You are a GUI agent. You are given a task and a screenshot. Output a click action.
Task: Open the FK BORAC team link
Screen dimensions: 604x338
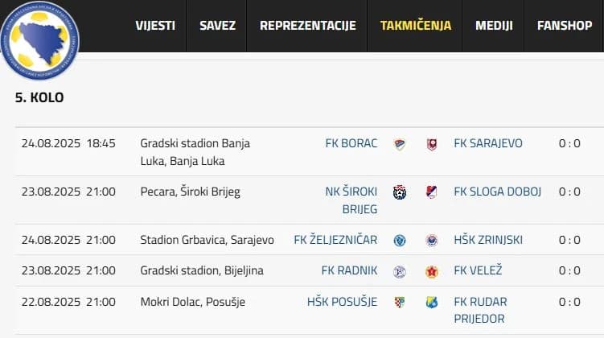(x=351, y=143)
